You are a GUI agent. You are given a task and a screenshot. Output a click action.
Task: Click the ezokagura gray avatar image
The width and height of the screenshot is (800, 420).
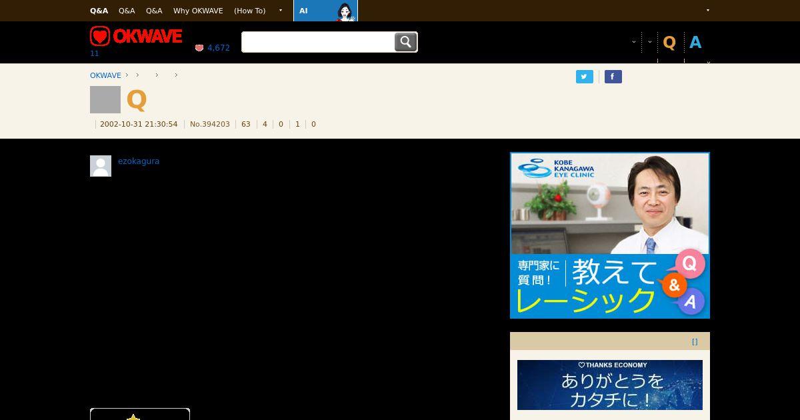(101, 166)
